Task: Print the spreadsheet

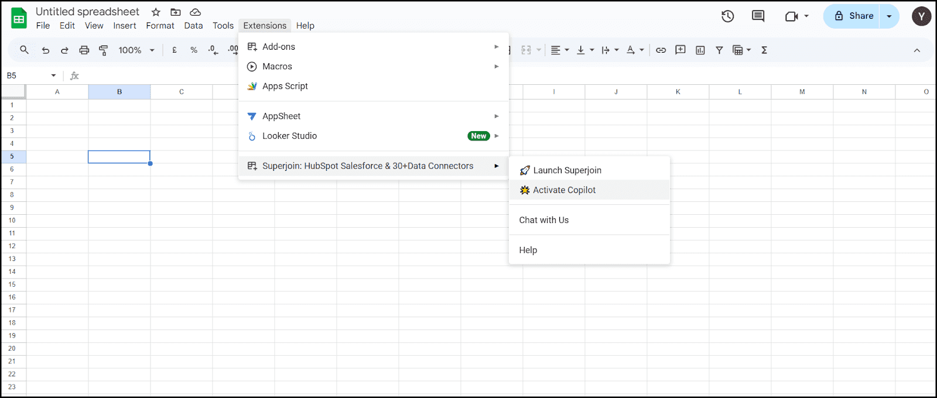Action: (x=84, y=50)
